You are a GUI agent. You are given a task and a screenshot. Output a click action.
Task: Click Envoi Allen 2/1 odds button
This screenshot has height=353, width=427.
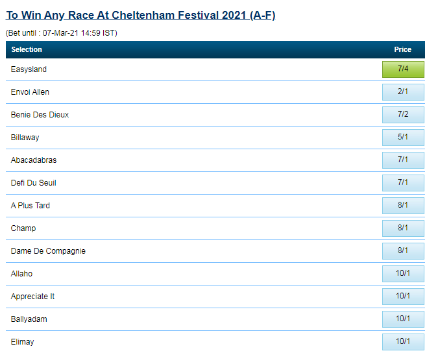pyautogui.click(x=403, y=92)
